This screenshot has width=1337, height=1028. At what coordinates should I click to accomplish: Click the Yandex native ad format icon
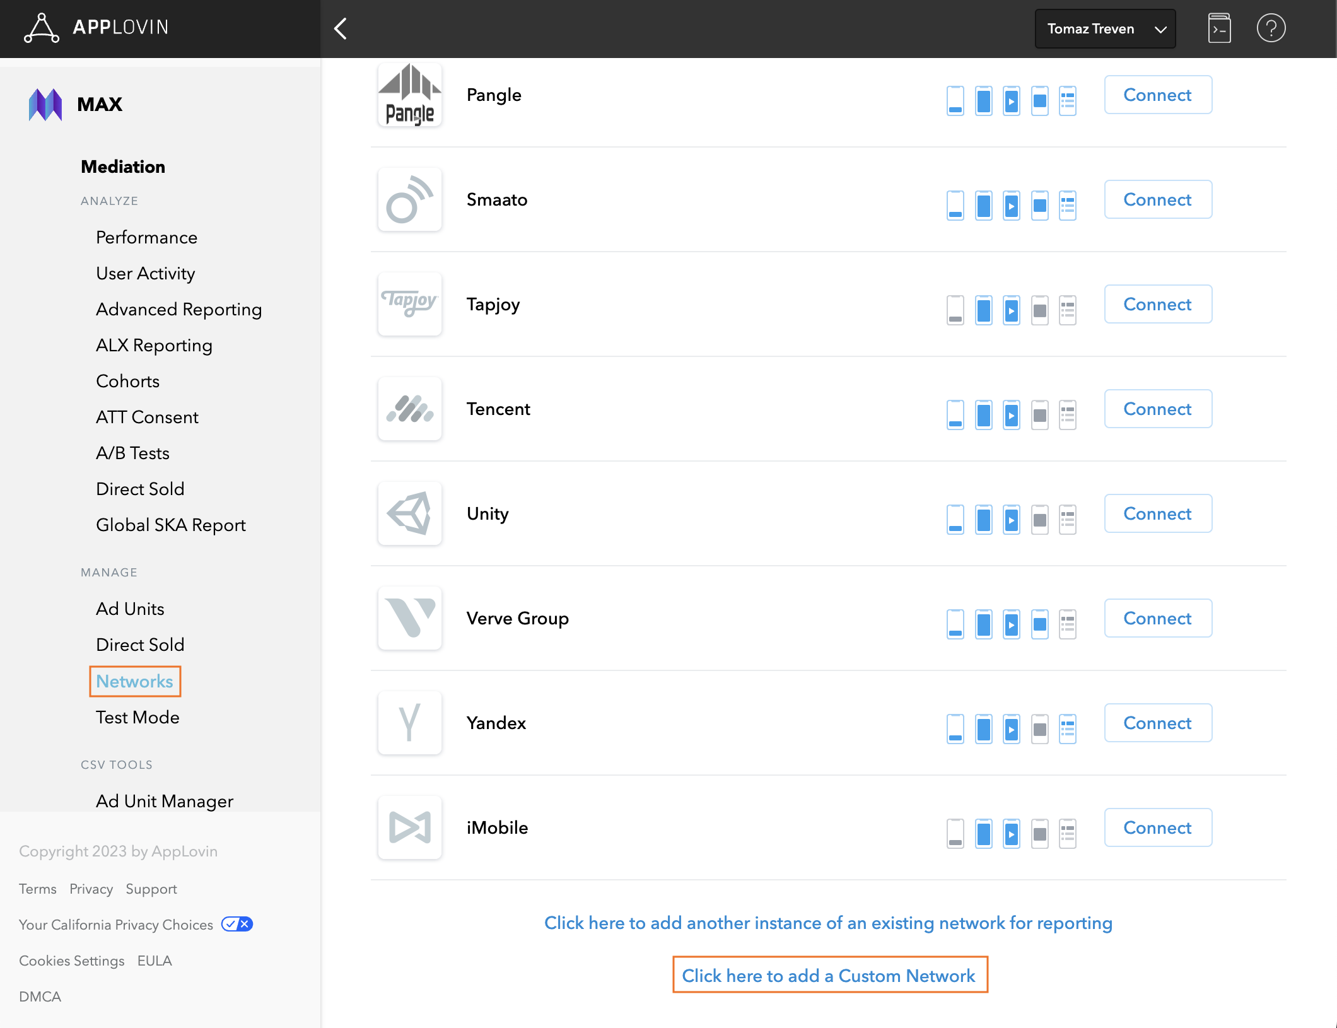point(1067,728)
